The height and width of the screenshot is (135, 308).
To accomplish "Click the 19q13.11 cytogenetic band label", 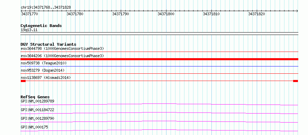I will (x=29, y=30).
